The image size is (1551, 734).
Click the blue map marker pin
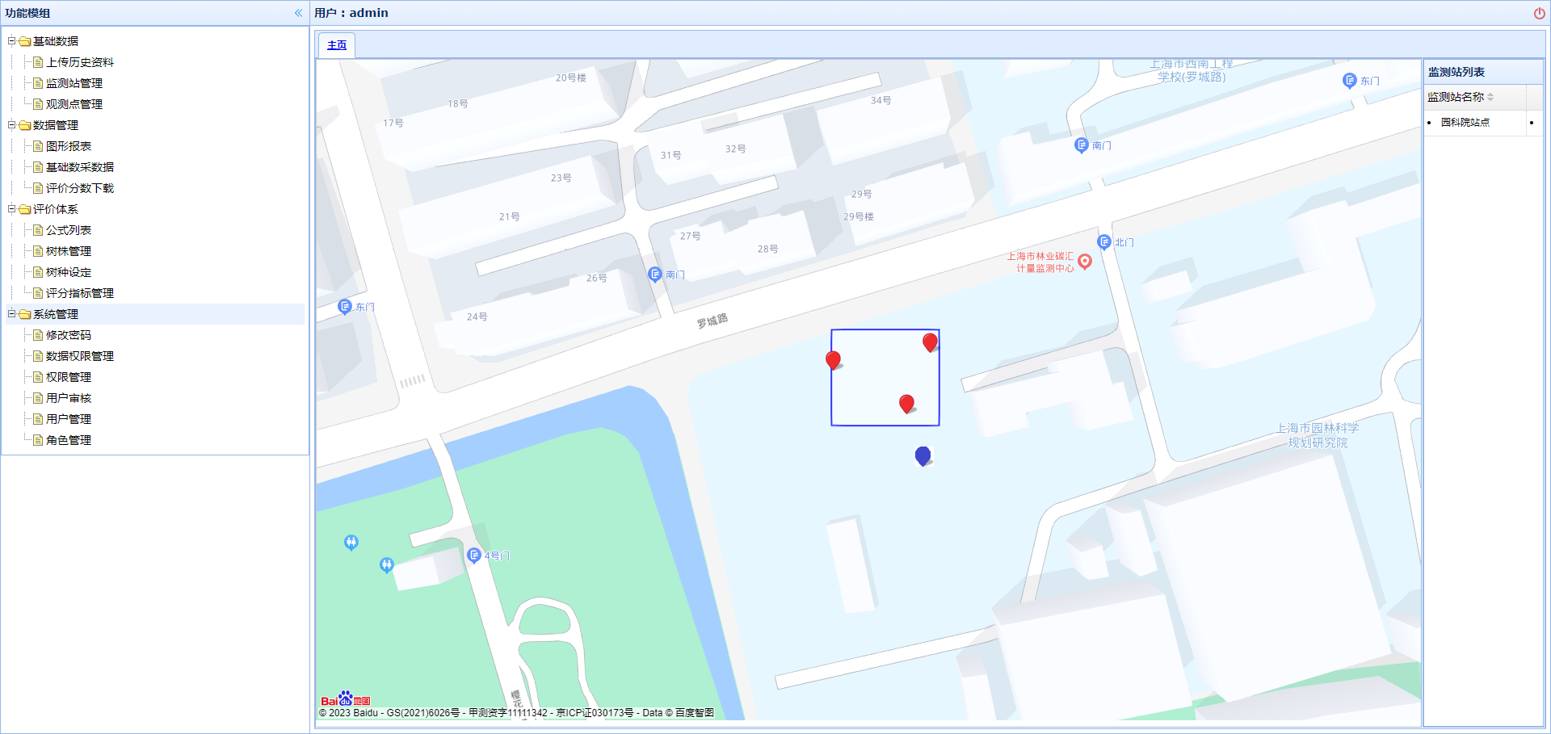[923, 455]
